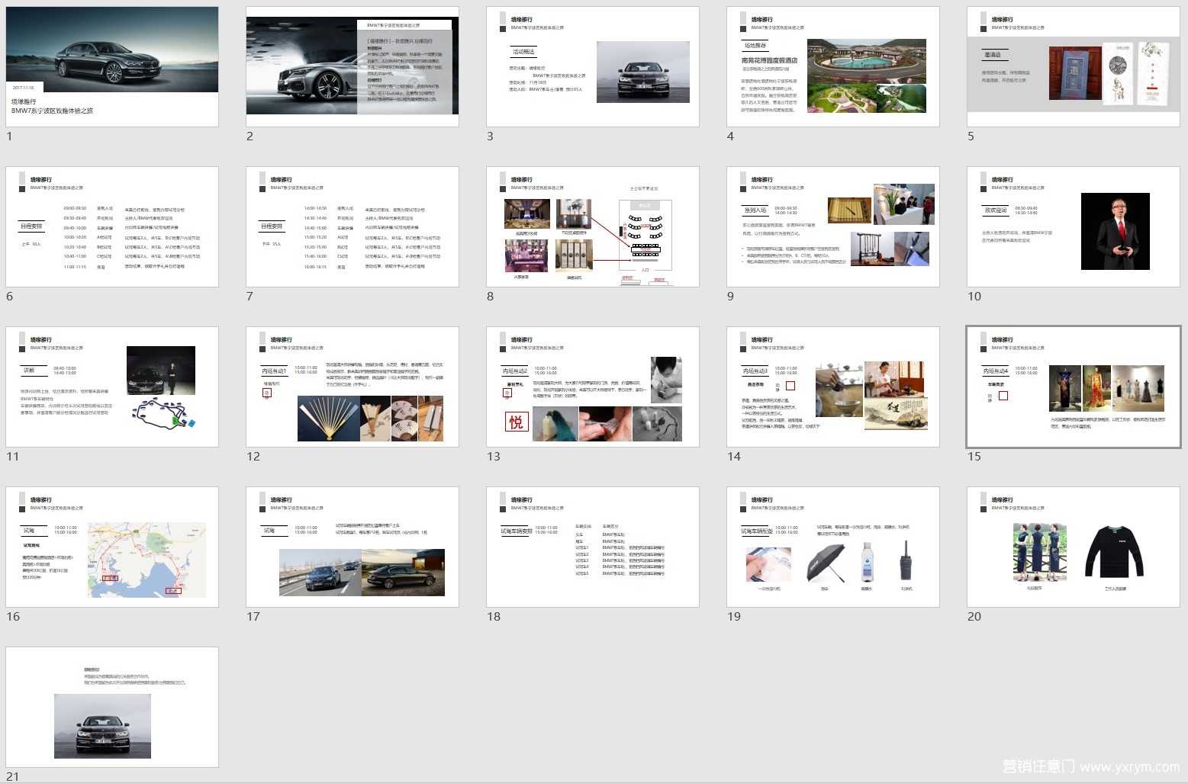This screenshot has height=783, width=1188.
Task: Select slide 4 thumbnail with aerial resort photo
Action: coord(833,67)
